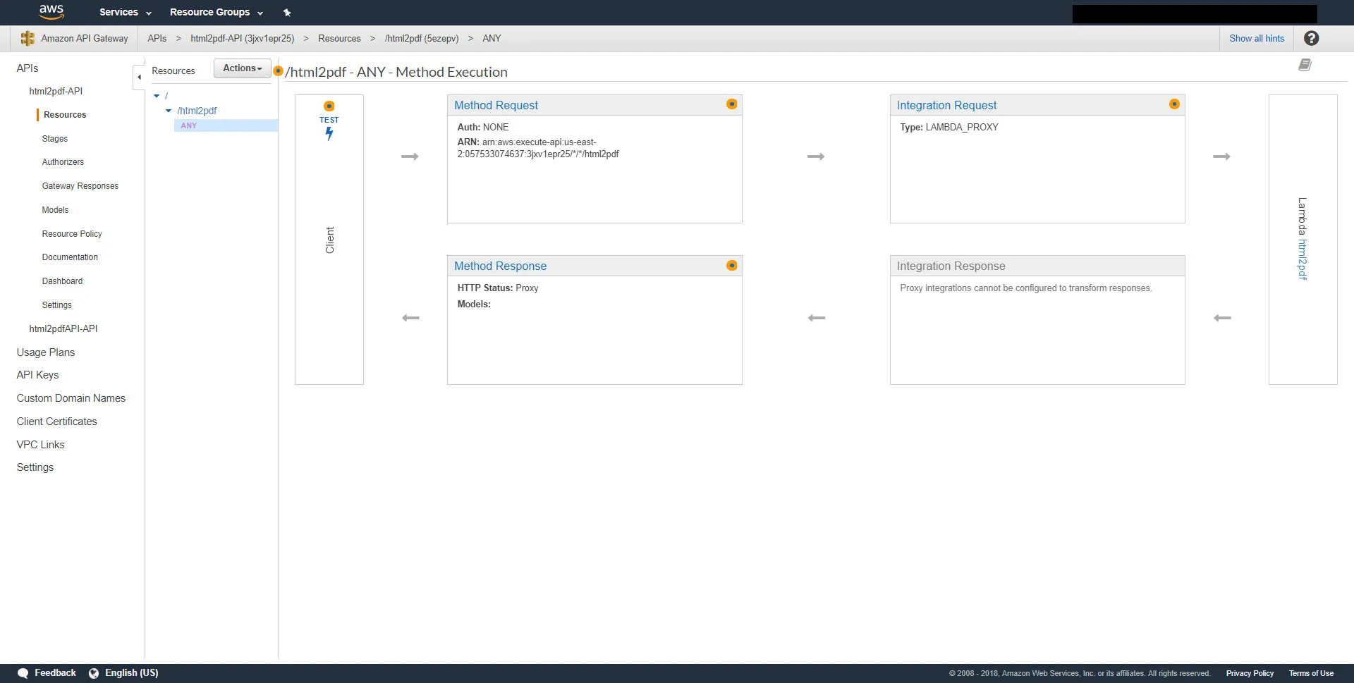Click the Amazon API Gateway service icon
This screenshot has height=683, width=1354.
28,39
